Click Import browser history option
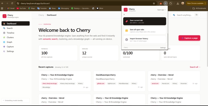This screenshot has height=106, width=208. (x=145, y=40)
